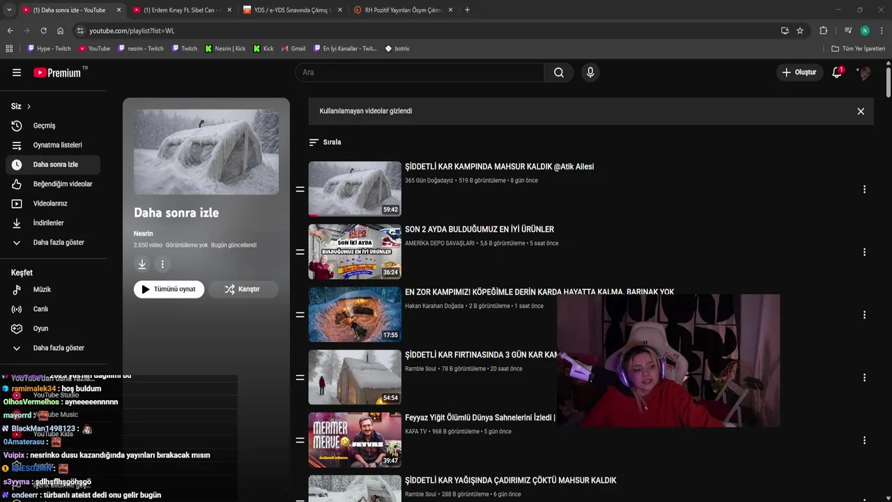The image size is (892, 502).
Task: Open Beğendiğim videolar liked videos
Action: pyautogui.click(x=53, y=184)
